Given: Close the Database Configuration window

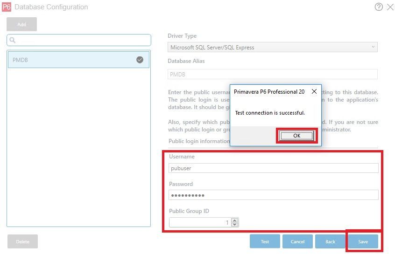Looking at the screenshot, I should pyautogui.click(x=390, y=7).
